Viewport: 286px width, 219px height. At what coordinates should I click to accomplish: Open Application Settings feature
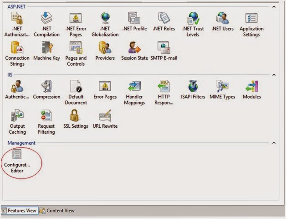(251, 24)
